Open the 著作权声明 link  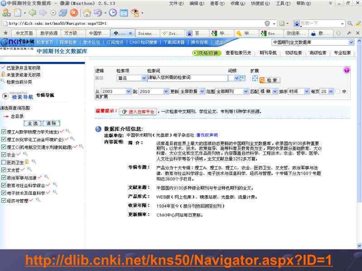click(207, 135)
